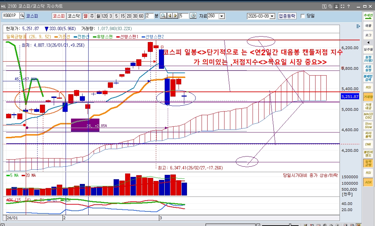Click the symbol code search magnifier icon

click(22, 16)
